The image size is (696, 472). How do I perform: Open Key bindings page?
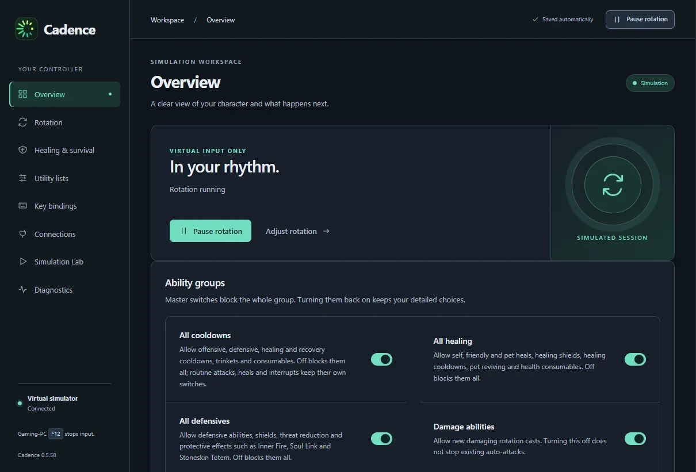pos(65,206)
